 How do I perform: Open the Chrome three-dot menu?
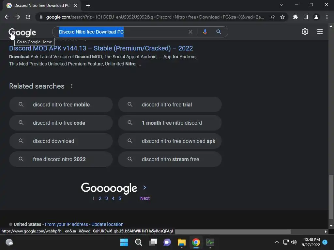pos(327,17)
